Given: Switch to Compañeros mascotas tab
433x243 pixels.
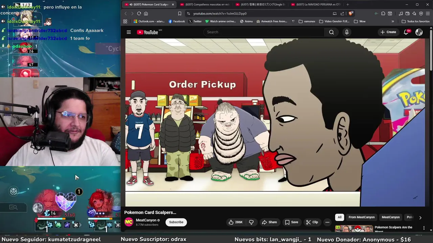Looking at the screenshot, I should pos(205,4).
